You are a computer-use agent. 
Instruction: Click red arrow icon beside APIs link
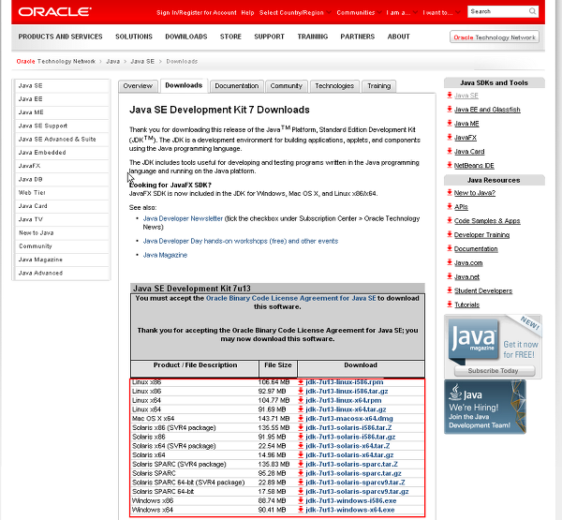(x=450, y=206)
